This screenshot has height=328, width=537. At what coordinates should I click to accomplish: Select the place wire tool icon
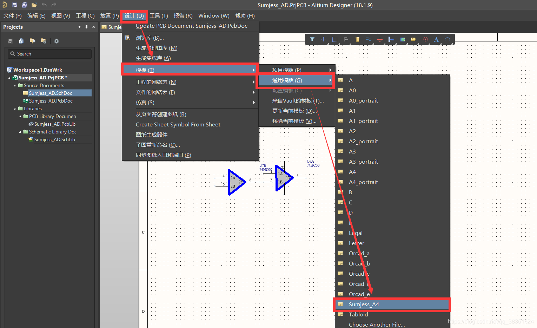tap(369, 39)
